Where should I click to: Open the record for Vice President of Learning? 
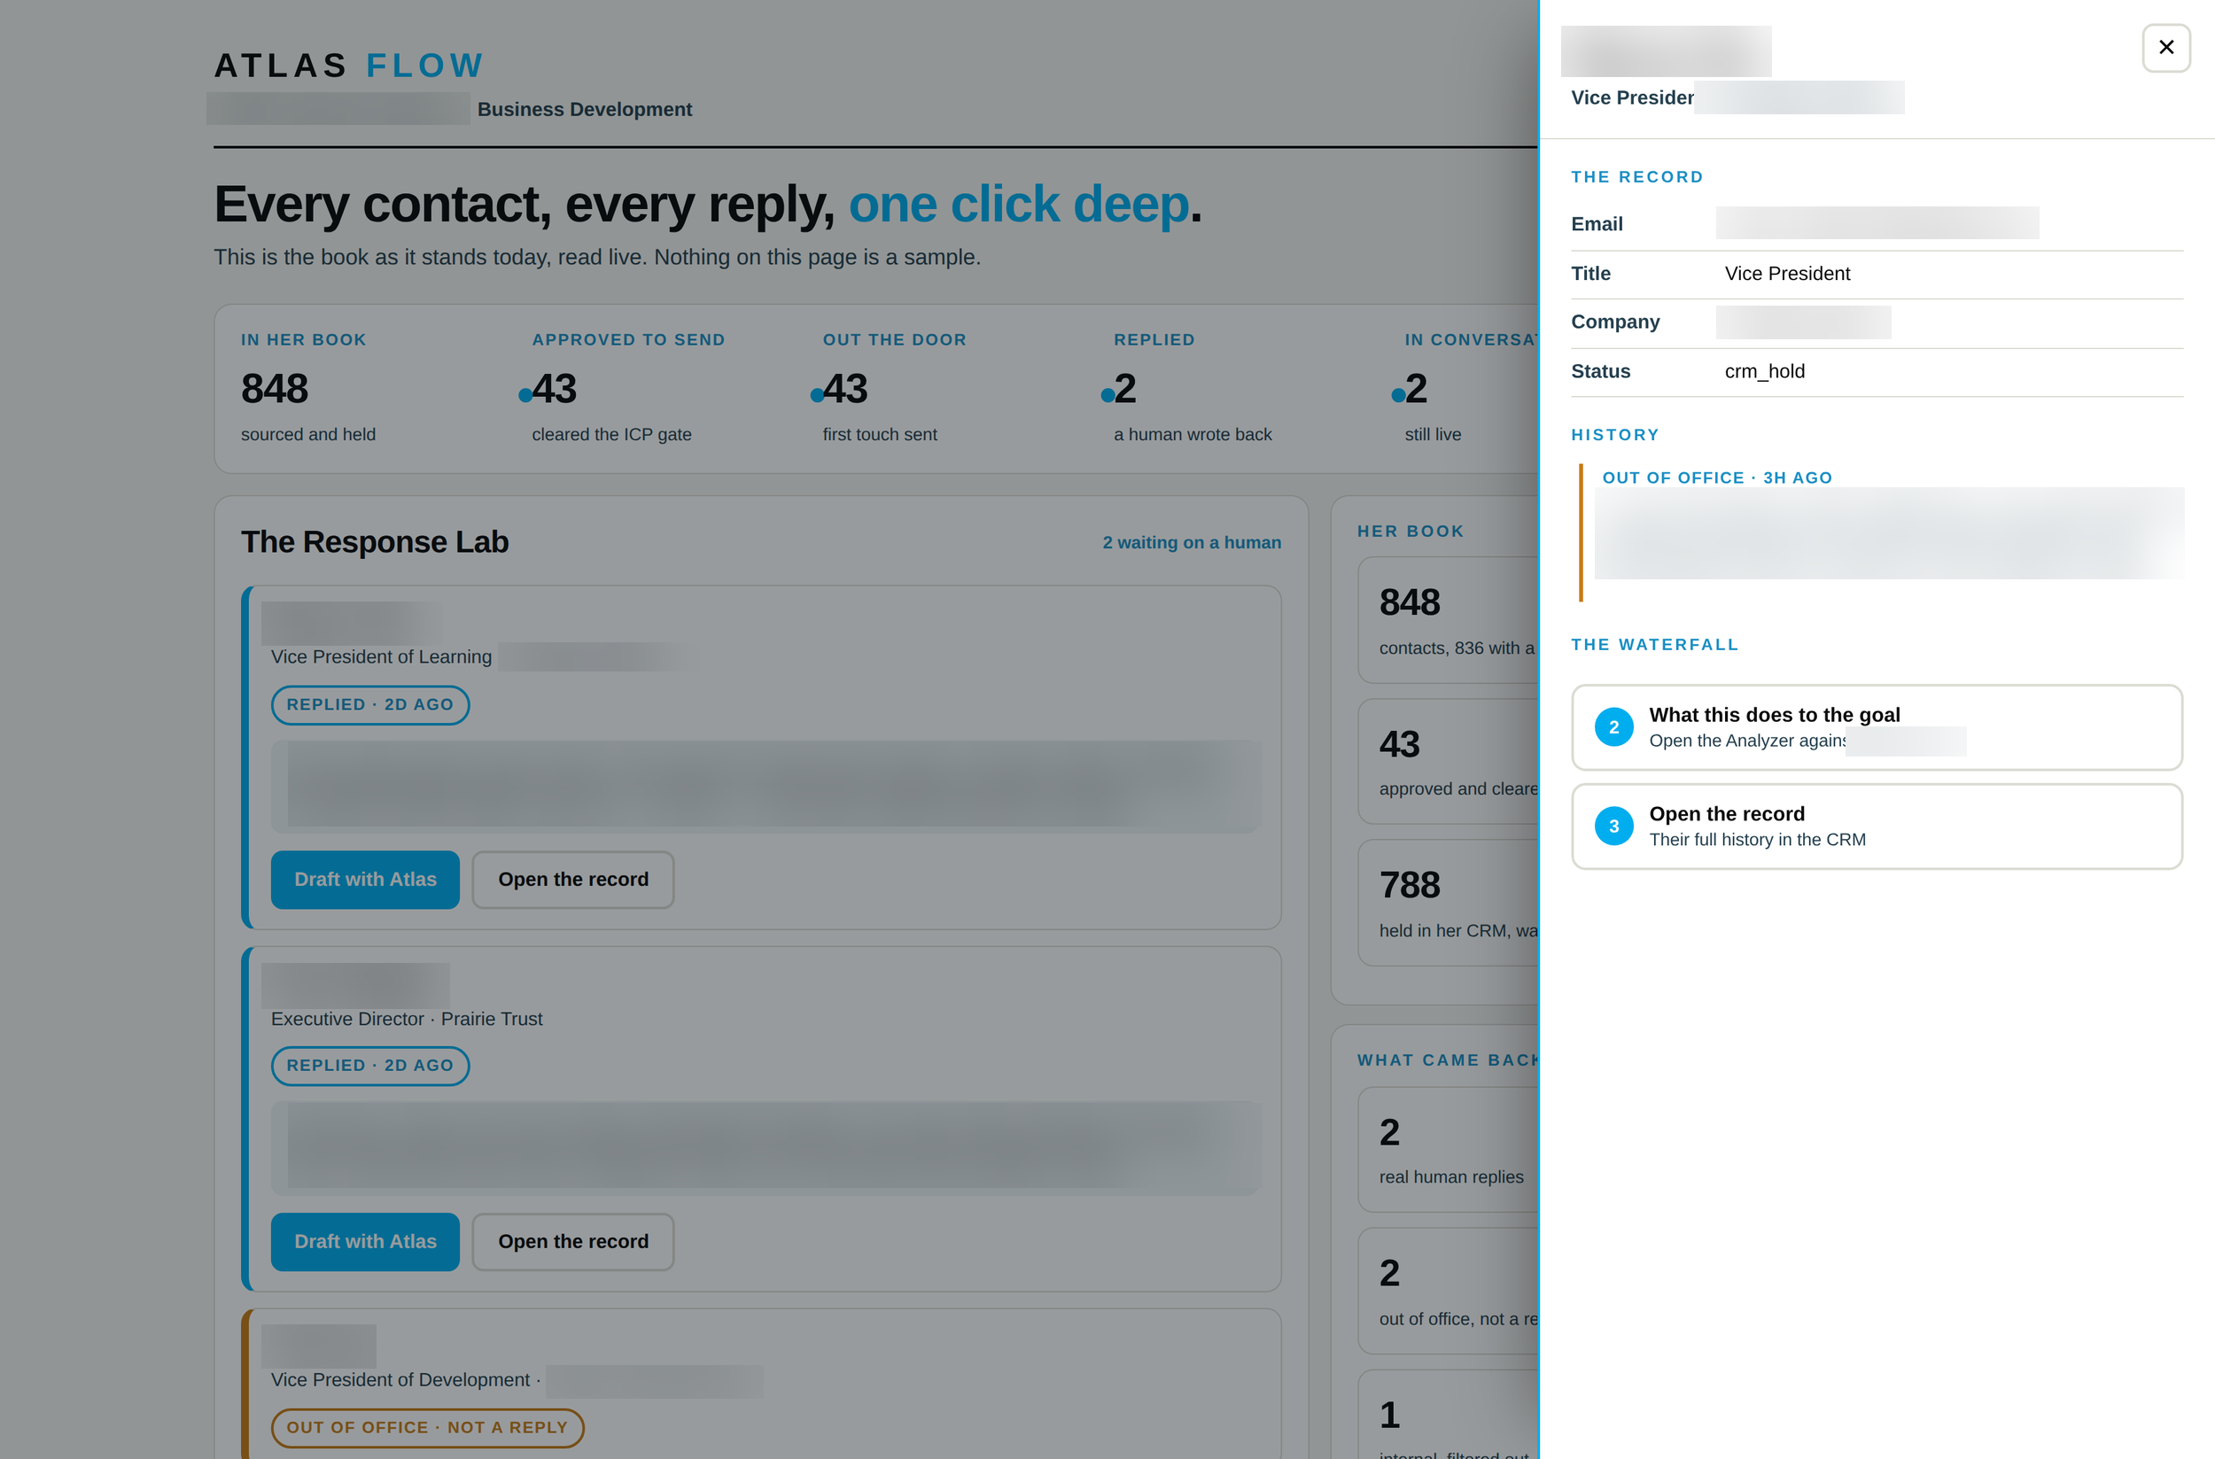[x=573, y=880]
